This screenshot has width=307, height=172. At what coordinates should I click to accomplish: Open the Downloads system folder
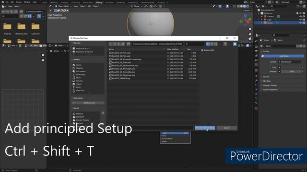81,75
